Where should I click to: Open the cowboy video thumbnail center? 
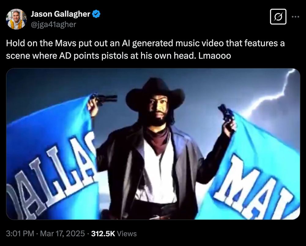[153, 144]
